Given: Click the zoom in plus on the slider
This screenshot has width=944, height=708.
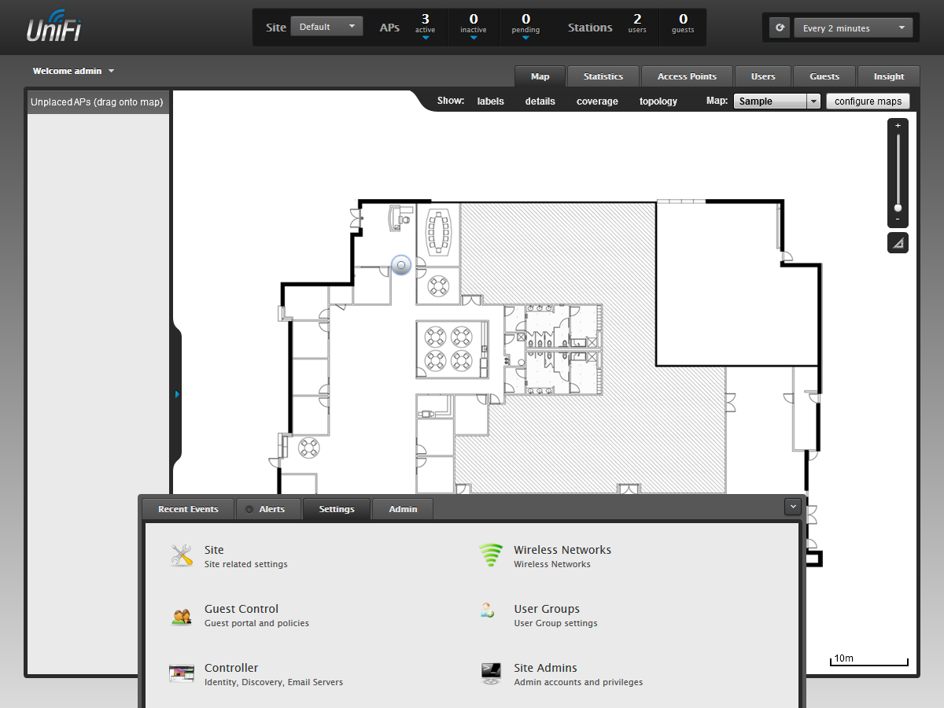Looking at the screenshot, I should (898, 125).
